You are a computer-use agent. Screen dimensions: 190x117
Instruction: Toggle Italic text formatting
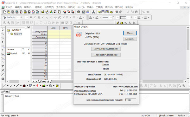coord(35,17)
